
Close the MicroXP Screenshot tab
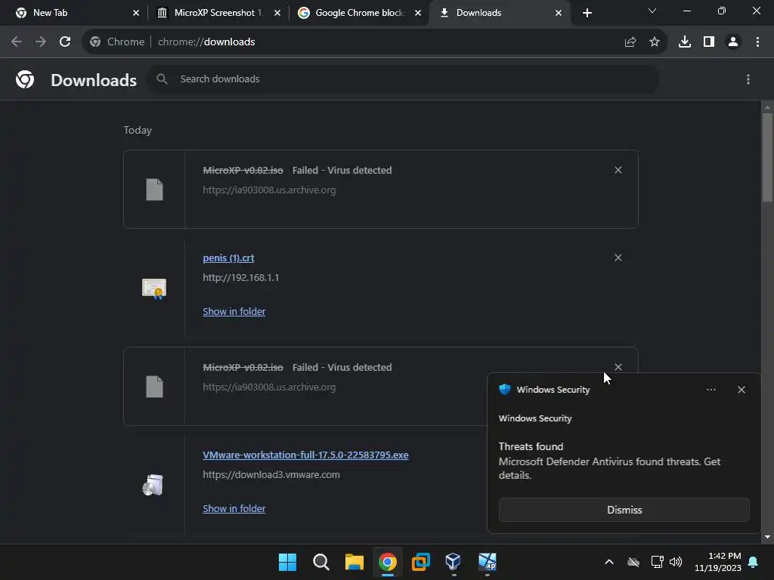(x=277, y=13)
